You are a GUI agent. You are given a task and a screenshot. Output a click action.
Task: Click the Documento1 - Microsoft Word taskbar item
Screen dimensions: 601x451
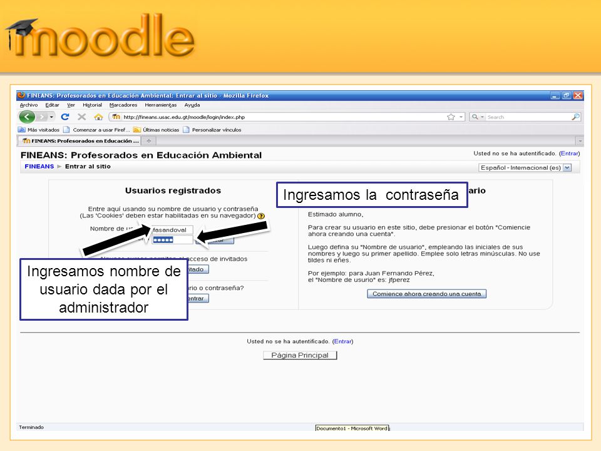click(352, 428)
